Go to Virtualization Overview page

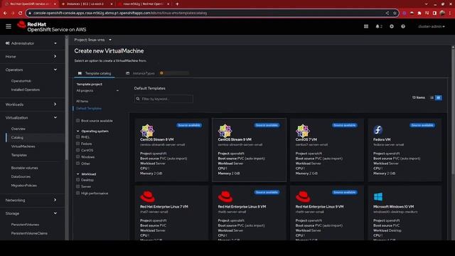coord(18,129)
